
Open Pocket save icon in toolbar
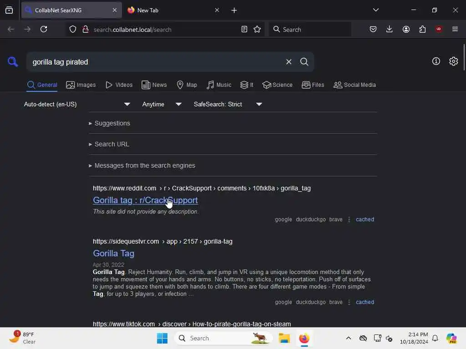pyautogui.click(x=373, y=29)
